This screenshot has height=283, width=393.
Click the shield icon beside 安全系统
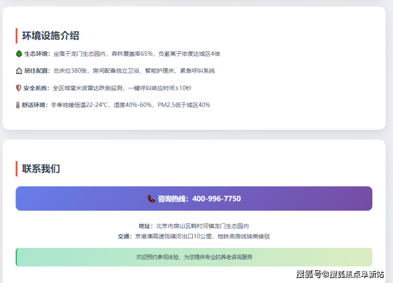(x=19, y=88)
